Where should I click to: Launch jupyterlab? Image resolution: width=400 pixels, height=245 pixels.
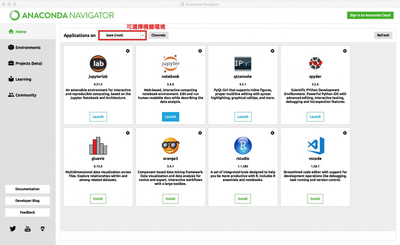coord(98,117)
